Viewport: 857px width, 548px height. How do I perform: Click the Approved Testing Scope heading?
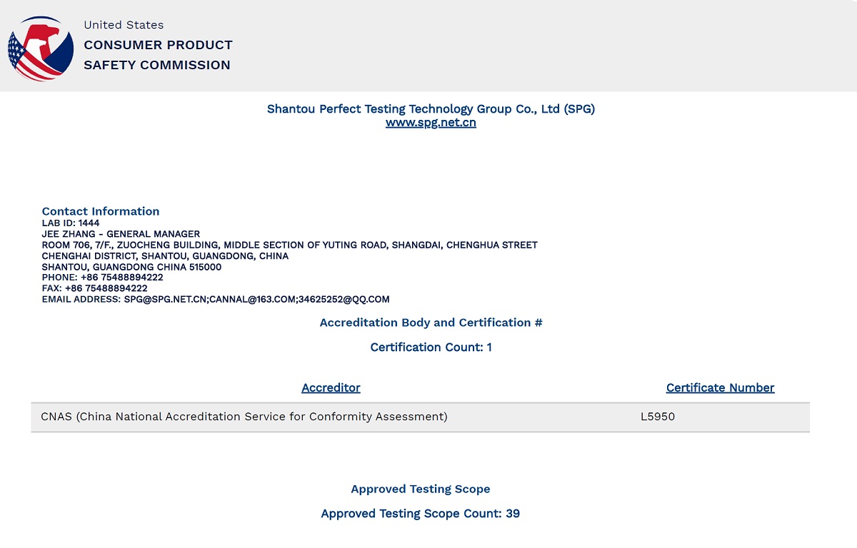point(421,489)
